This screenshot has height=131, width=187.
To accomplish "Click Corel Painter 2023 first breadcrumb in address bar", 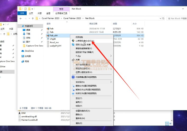I will [50, 18].
